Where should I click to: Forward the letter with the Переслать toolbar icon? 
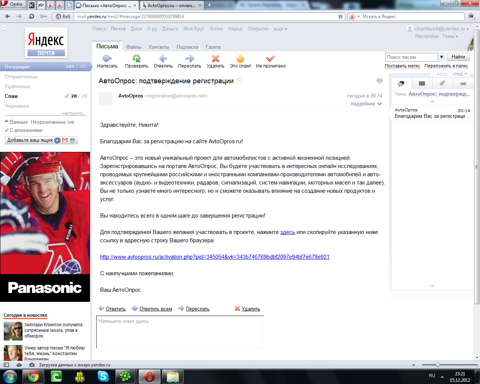[x=189, y=58]
